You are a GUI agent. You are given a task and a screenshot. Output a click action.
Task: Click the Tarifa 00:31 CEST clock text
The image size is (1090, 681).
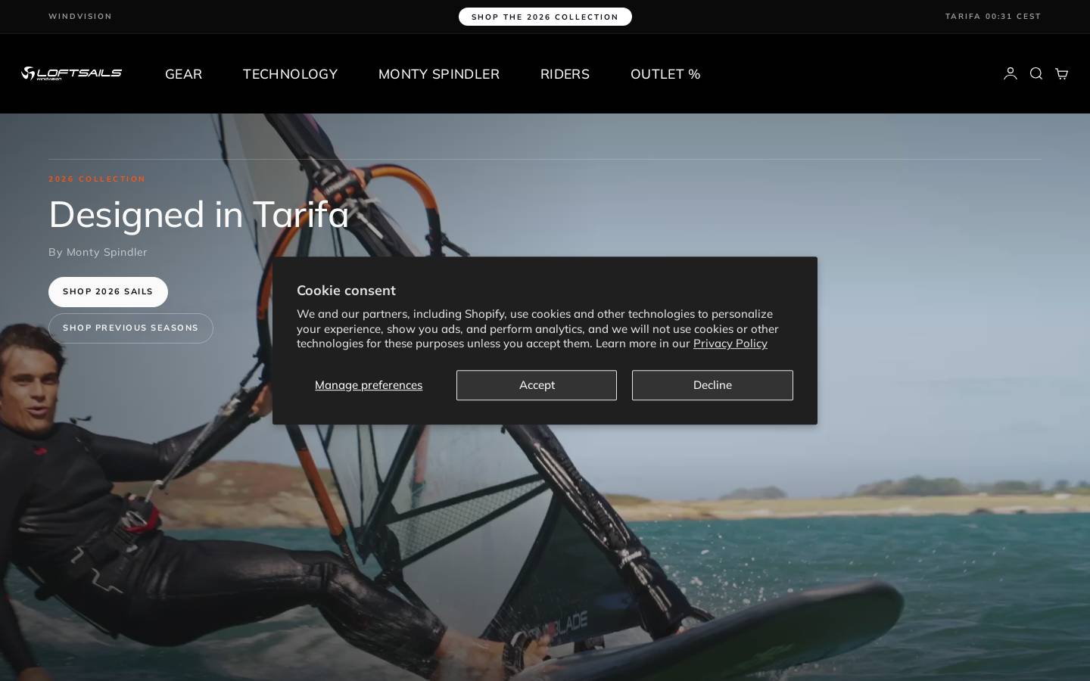(x=993, y=17)
